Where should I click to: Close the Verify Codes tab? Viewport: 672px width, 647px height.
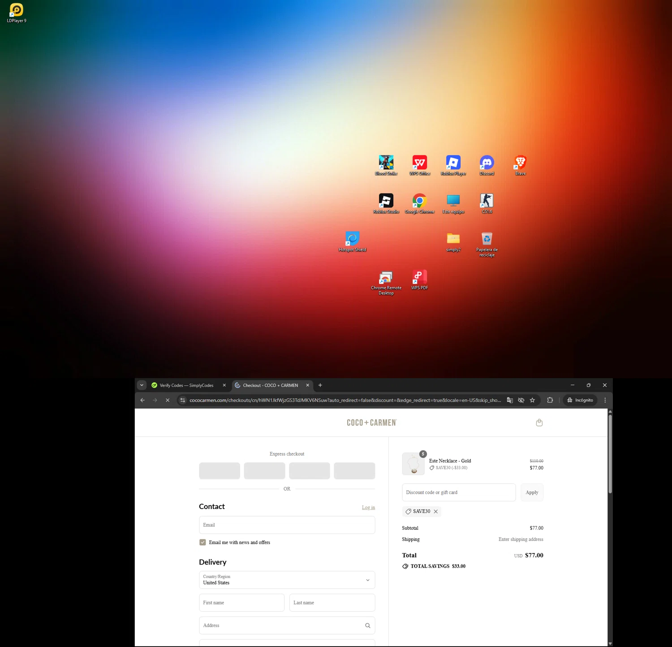(224, 385)
